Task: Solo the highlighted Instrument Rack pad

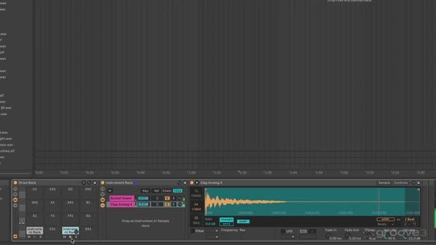Action: tap(76, 237)
